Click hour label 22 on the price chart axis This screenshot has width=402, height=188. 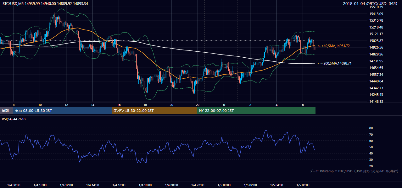coord(198,105)
